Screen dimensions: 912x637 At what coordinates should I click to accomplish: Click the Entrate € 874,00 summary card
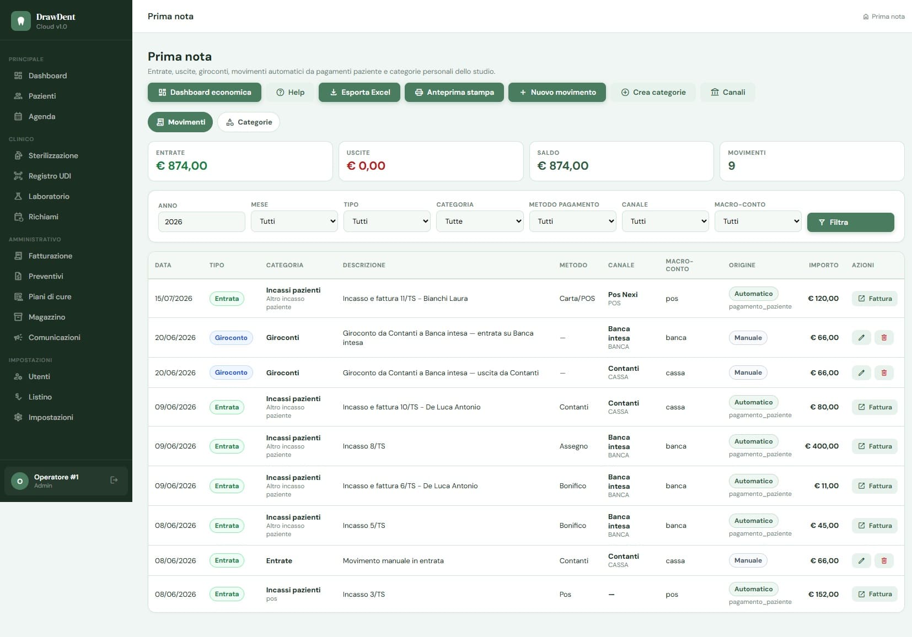pyautogui.click(x=240, y=161)
